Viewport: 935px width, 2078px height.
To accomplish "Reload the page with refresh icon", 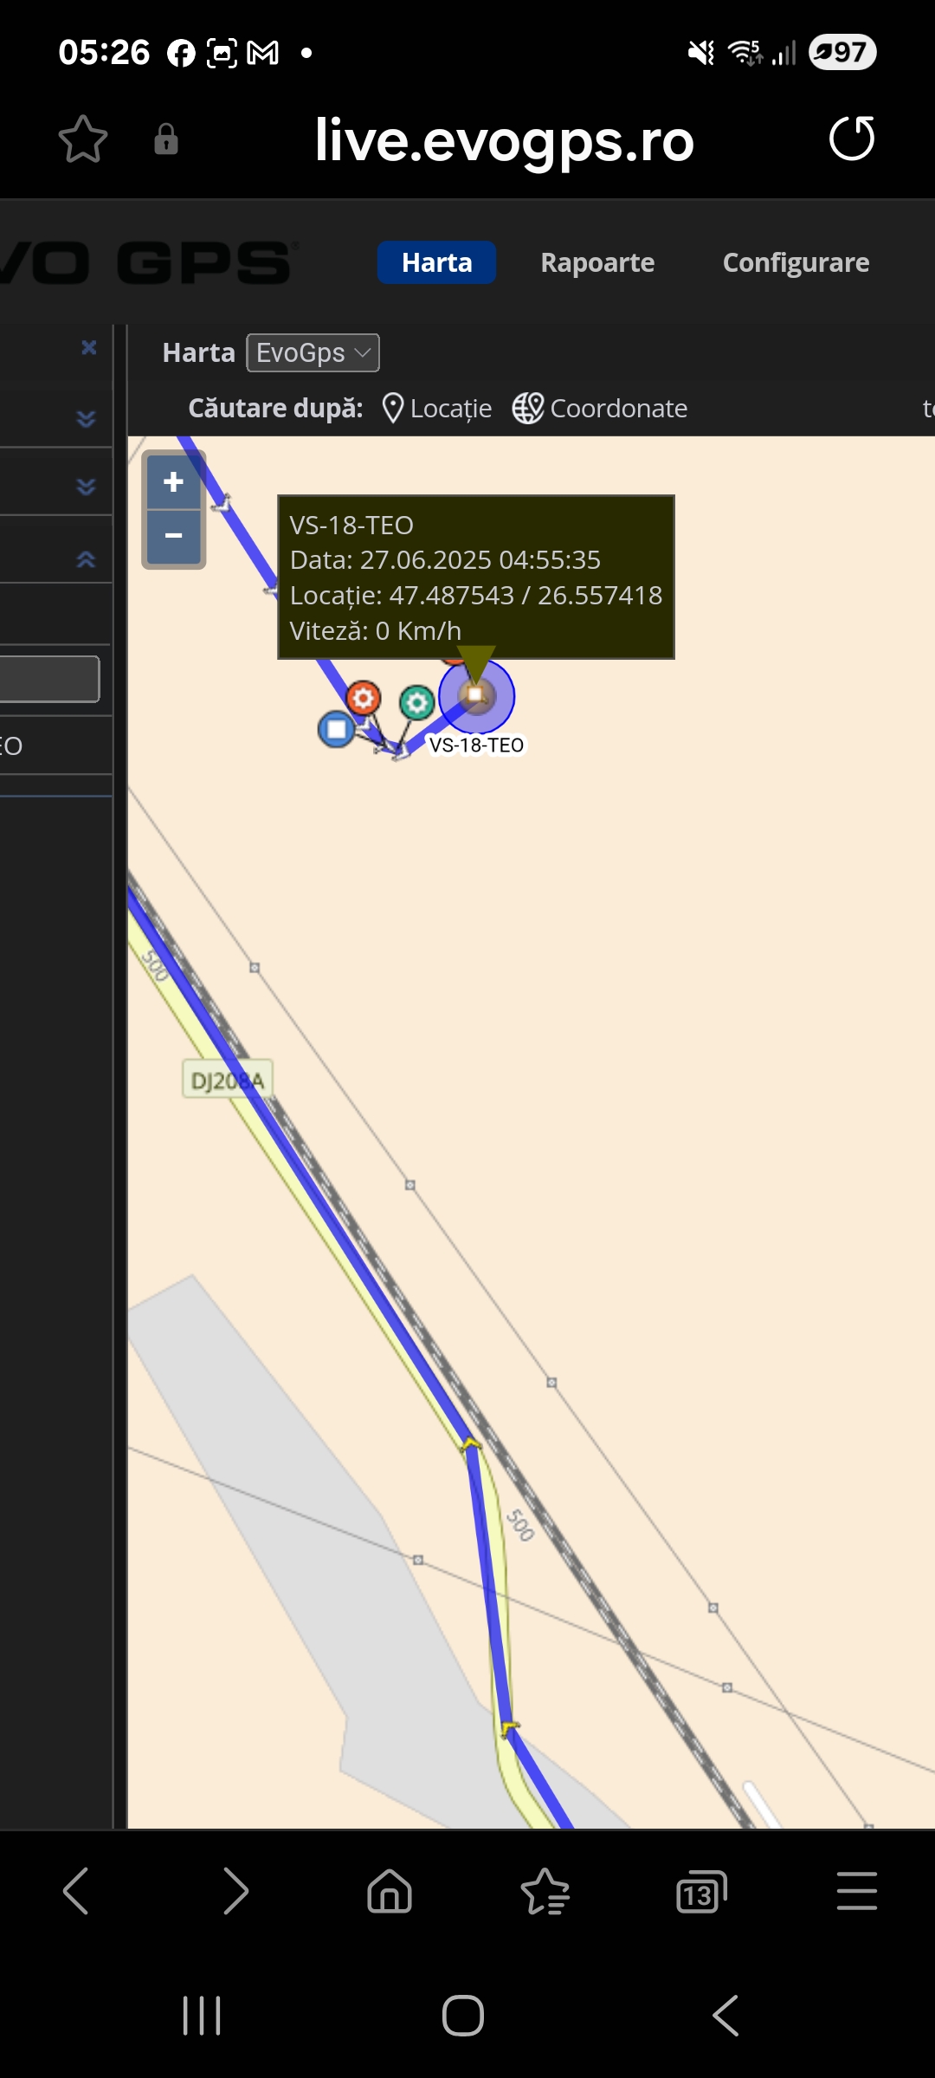I will click(x=852, y=139).
